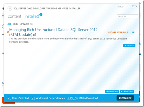Open the external link icon beside RTM Update
This screenshot has width=144, height=107.
(35, 35)
